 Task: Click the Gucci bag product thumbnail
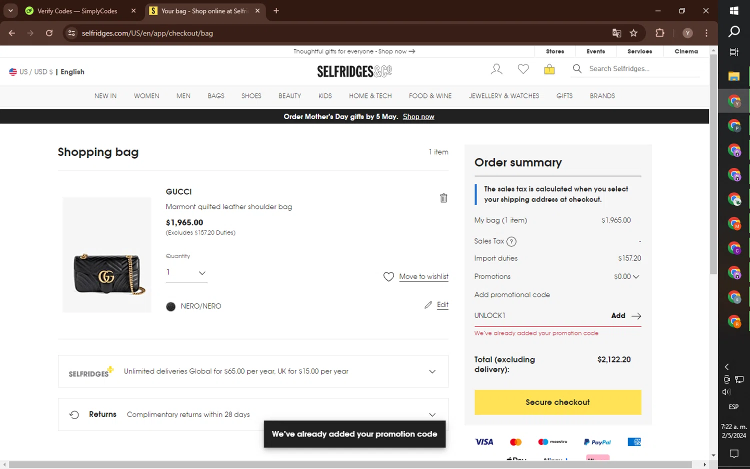(107, 255)
